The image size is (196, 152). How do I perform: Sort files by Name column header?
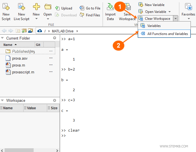pyautogui.click(x=10, y=45)
